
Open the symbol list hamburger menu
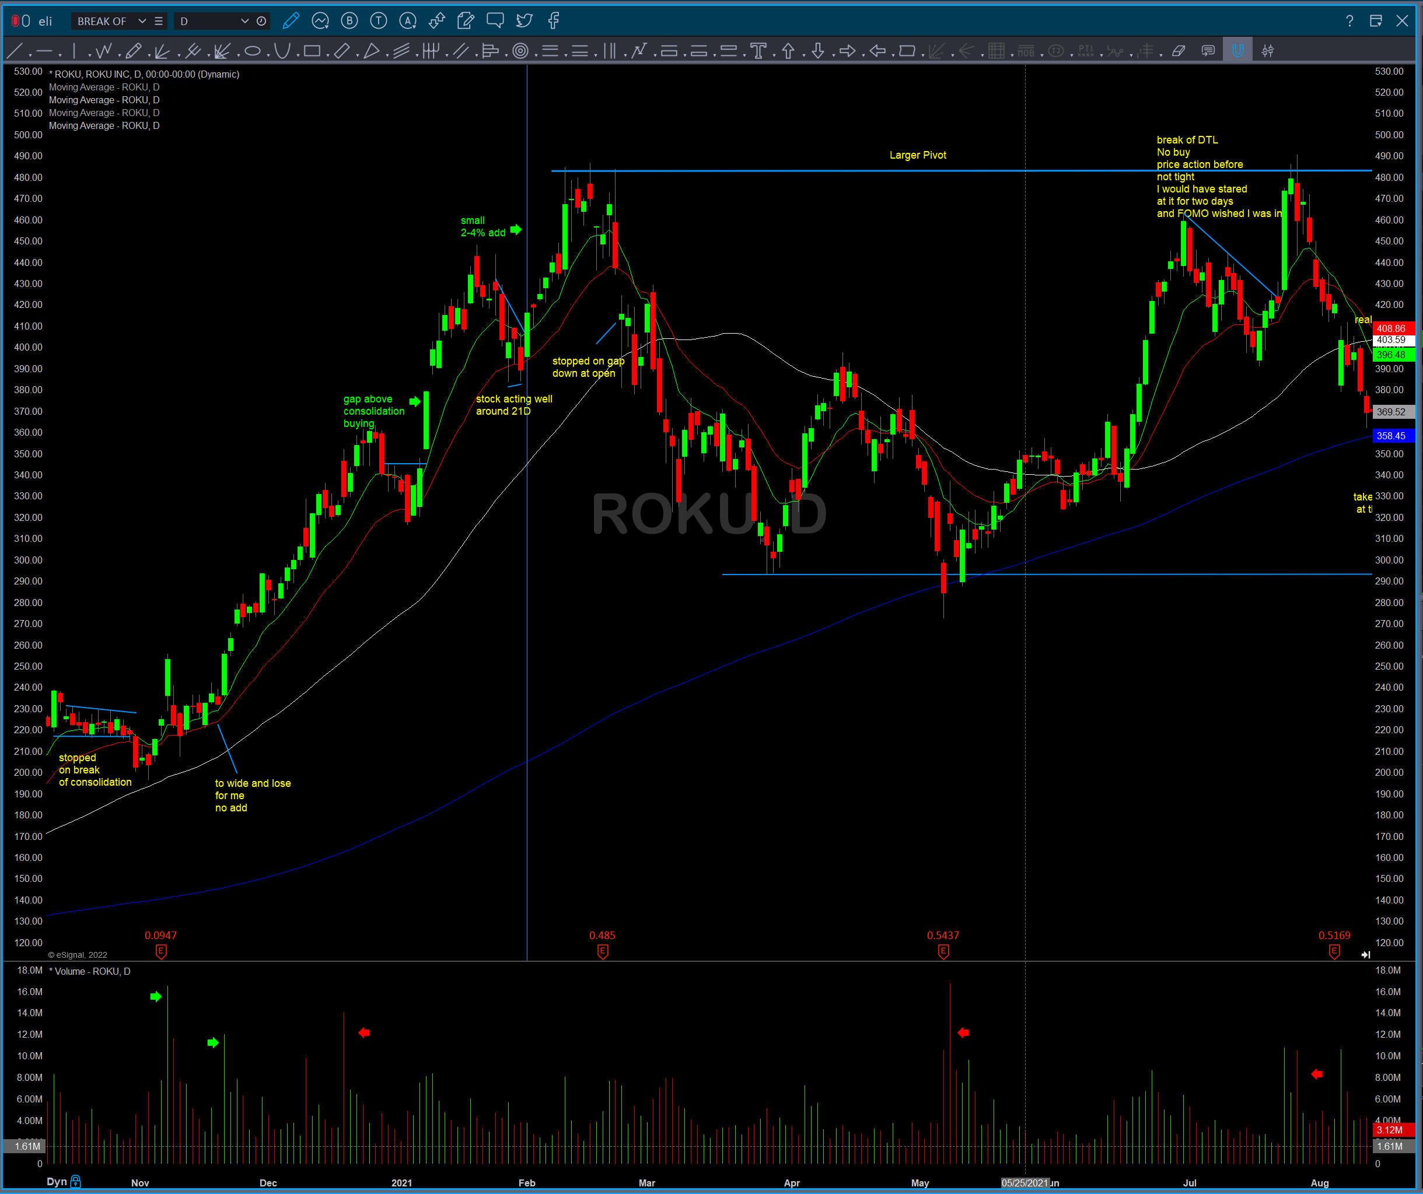159,21
